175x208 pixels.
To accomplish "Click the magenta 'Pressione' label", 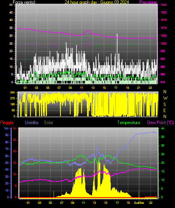I will (148, 2).
